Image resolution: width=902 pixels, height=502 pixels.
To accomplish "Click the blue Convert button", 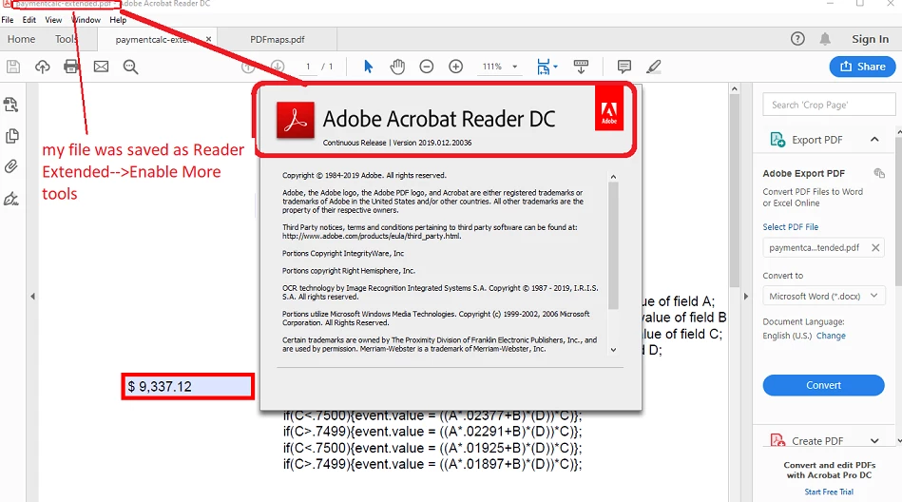I will [823, 385].
